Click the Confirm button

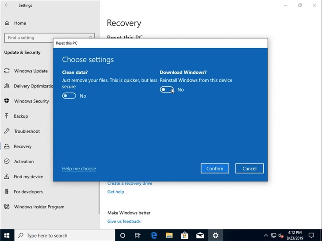click(x=215, y=168)
